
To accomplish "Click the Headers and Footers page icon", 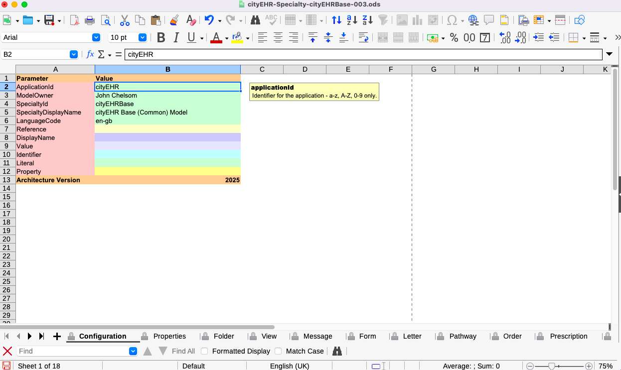I will pyautogui.click(x=504, y=20).
